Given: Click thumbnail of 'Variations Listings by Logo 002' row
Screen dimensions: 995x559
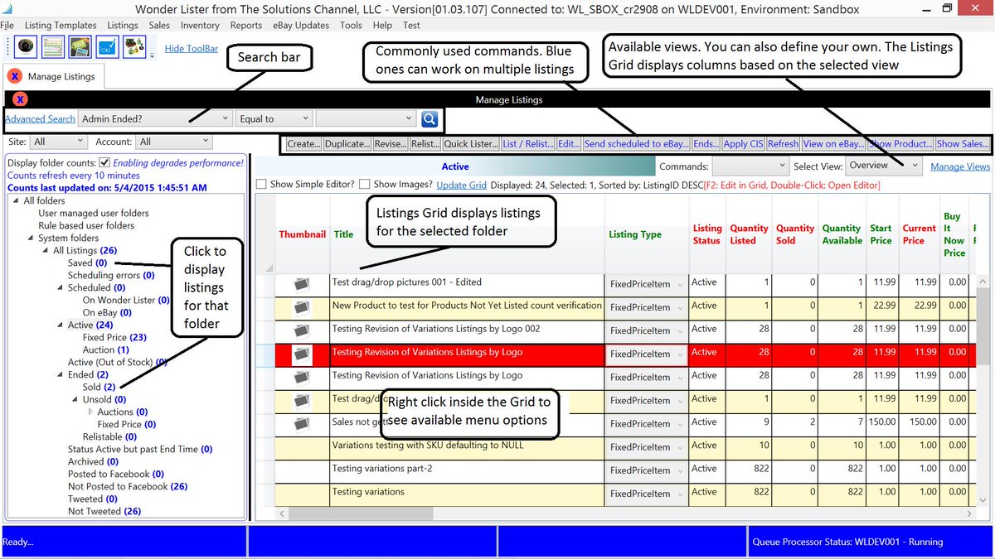Looking at the screenshot, I should tap(302, 330).
